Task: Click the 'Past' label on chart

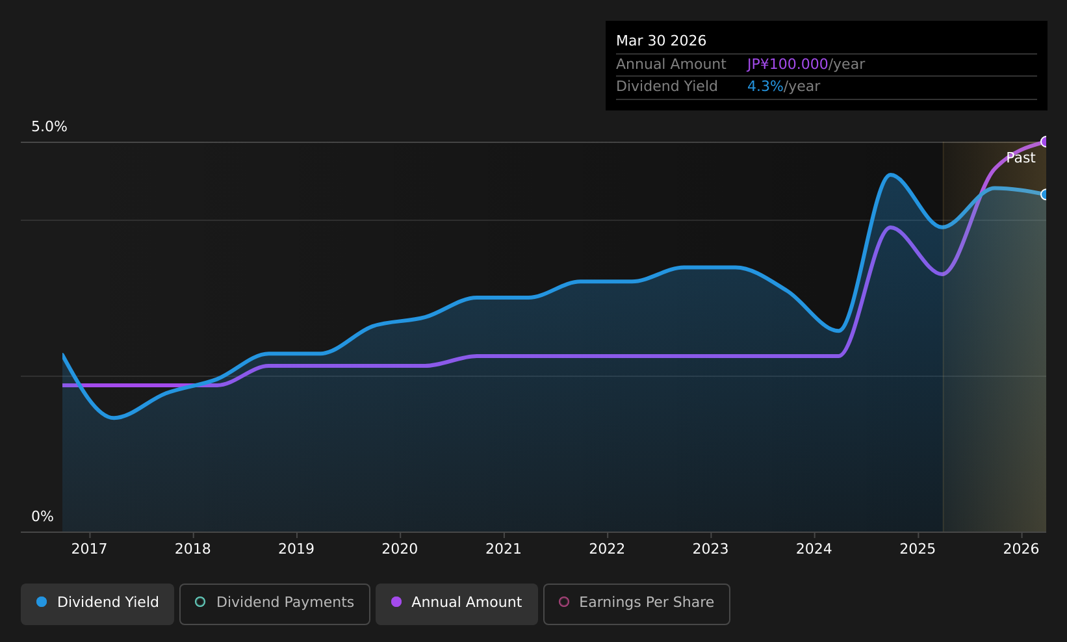Action: click(1021, 158)
